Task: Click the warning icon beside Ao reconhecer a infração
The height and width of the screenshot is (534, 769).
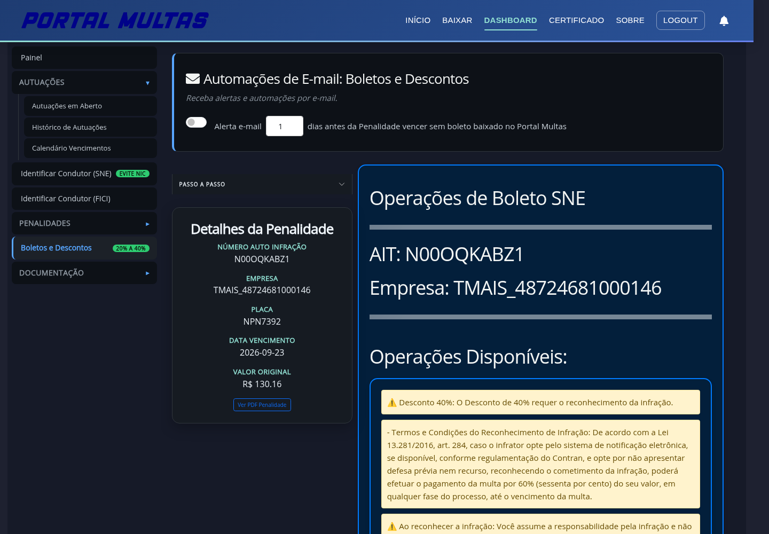Action: (392, 527)
